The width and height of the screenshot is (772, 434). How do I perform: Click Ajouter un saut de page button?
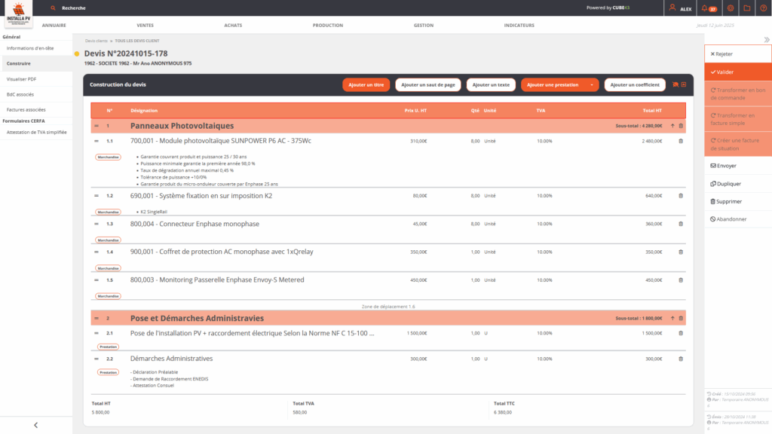[428, 84]
